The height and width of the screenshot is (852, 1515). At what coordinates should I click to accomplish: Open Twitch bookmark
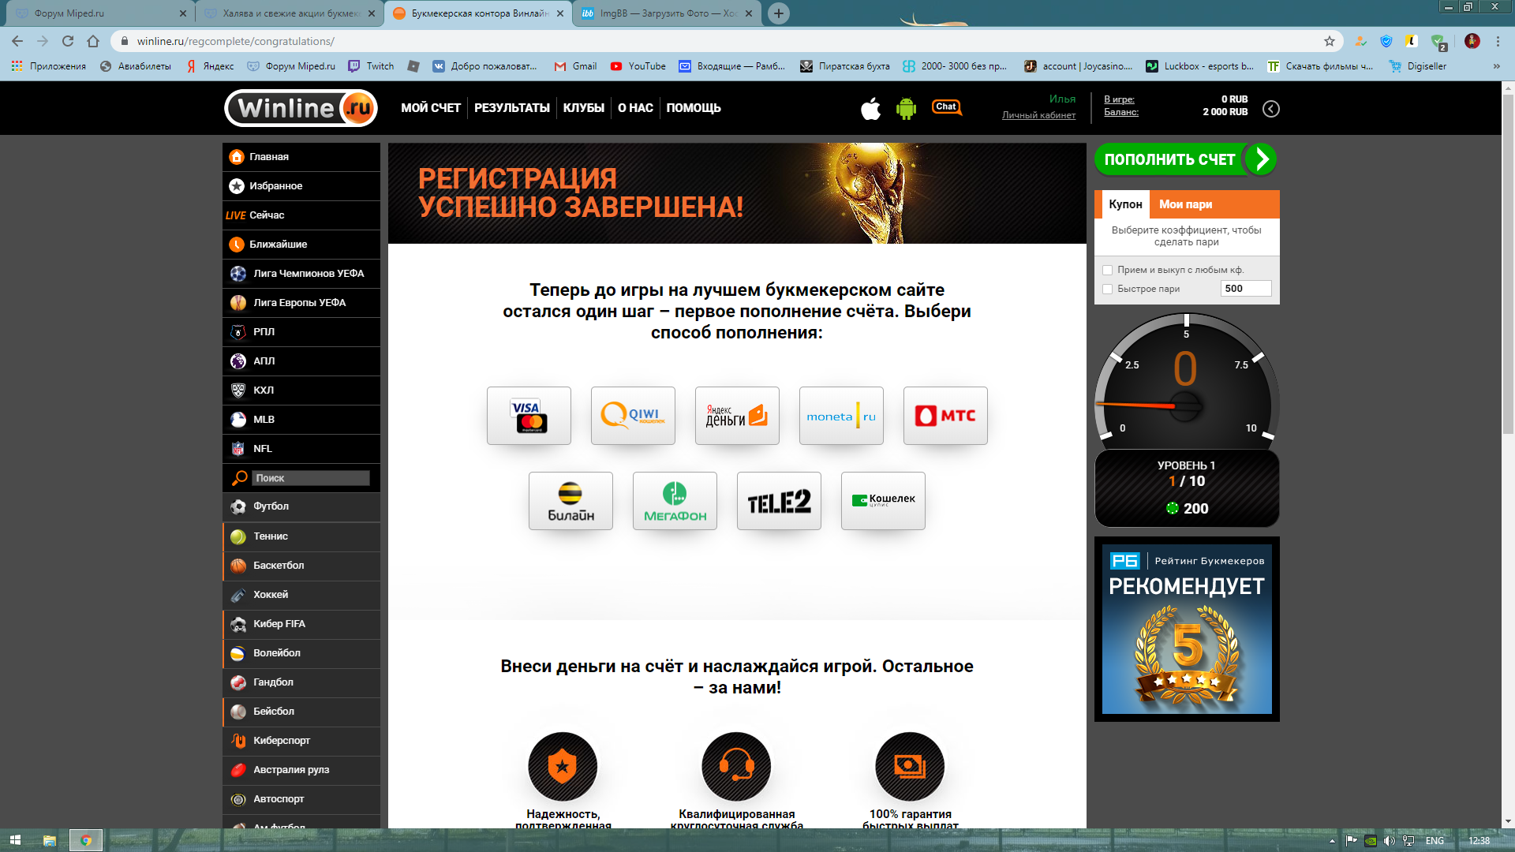(371, 66)
